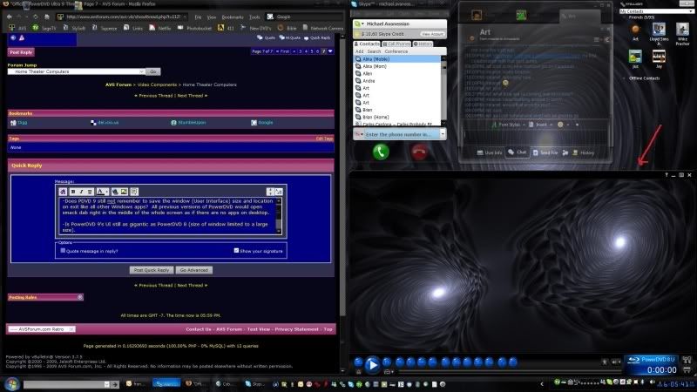Open the Font Styles dropdown in chat window
The width and height of the screenshot is (697, 392).
(x=509, y=125)
